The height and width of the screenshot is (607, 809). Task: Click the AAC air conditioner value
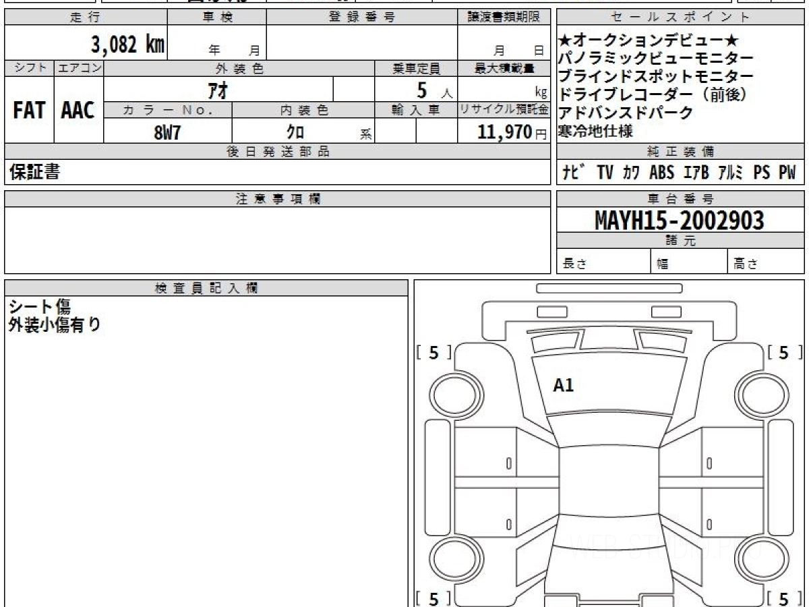(78, 110)
